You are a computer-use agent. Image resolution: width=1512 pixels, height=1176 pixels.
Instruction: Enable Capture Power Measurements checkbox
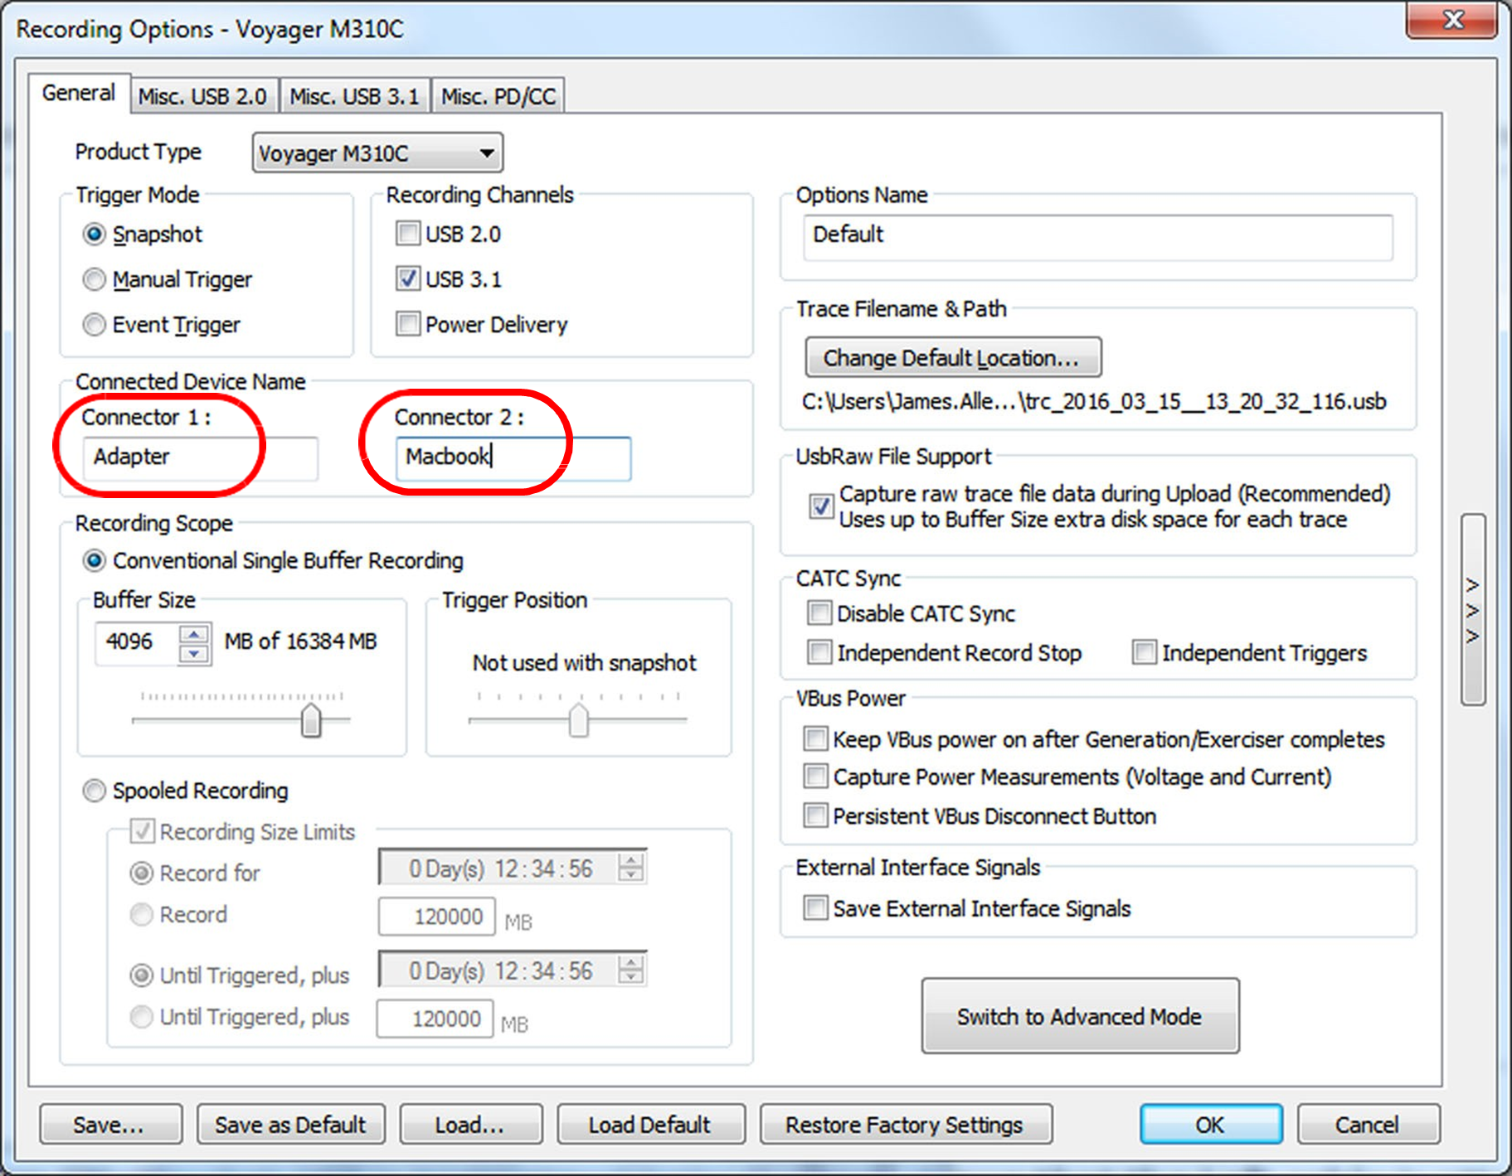816,777
